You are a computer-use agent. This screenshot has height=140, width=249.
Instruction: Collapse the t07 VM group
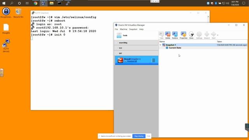coord(117,53)
